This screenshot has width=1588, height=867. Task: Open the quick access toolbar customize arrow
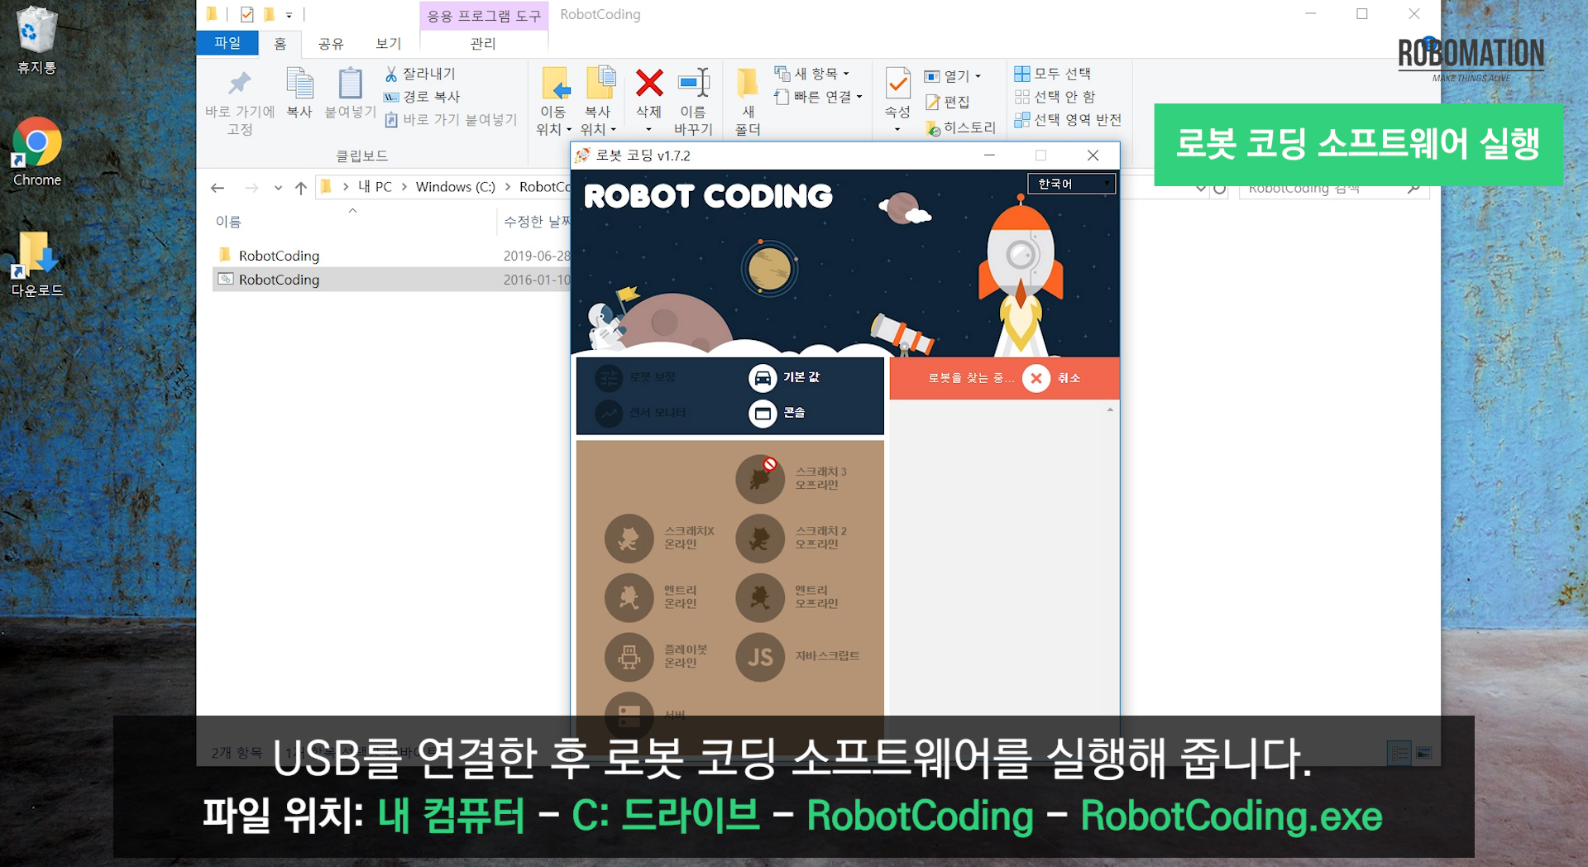pos(289,15)
